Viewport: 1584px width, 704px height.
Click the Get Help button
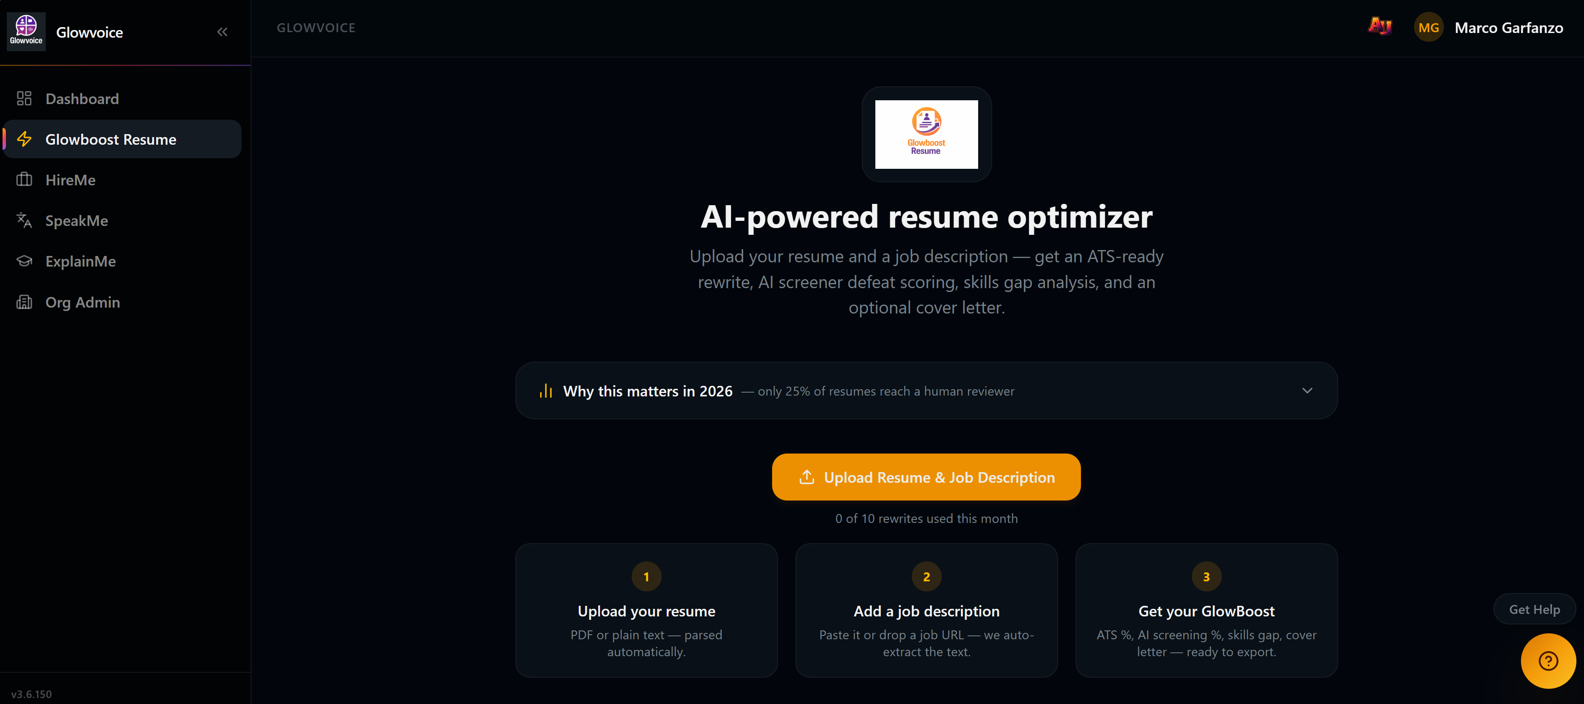pos(1534,609)
